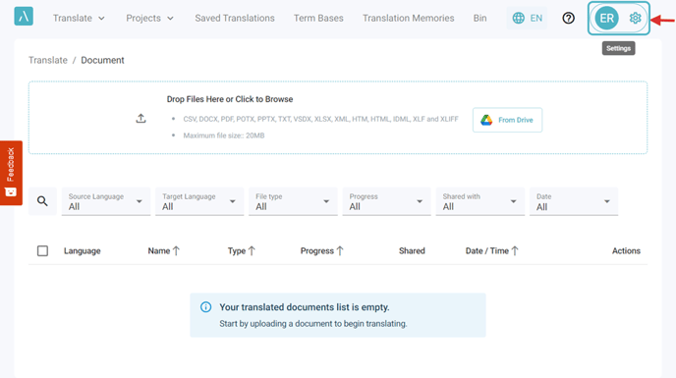Open Date filter dropdown

click(574, 201)
